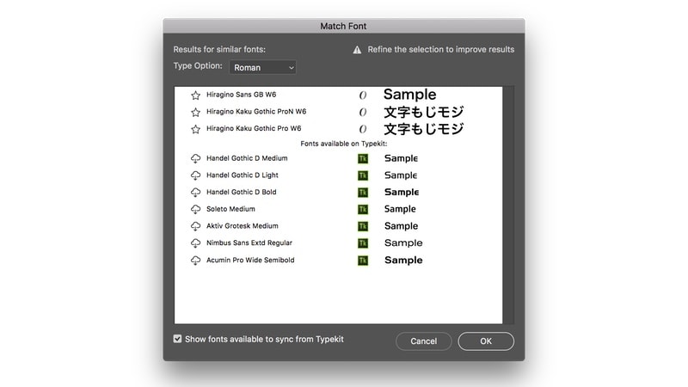This screenshot has width=688, height=387.
Task: Click the Cancel button
Action: tap(423, 341)
